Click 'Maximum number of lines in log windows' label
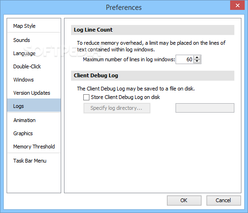 point(129,59)
